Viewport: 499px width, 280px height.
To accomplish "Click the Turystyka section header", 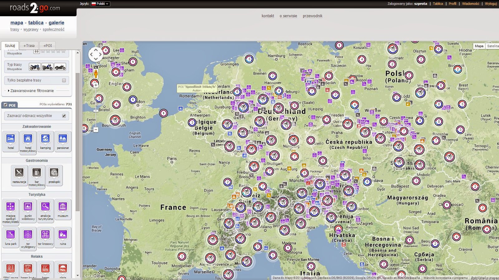I will (x=37, y=194).
